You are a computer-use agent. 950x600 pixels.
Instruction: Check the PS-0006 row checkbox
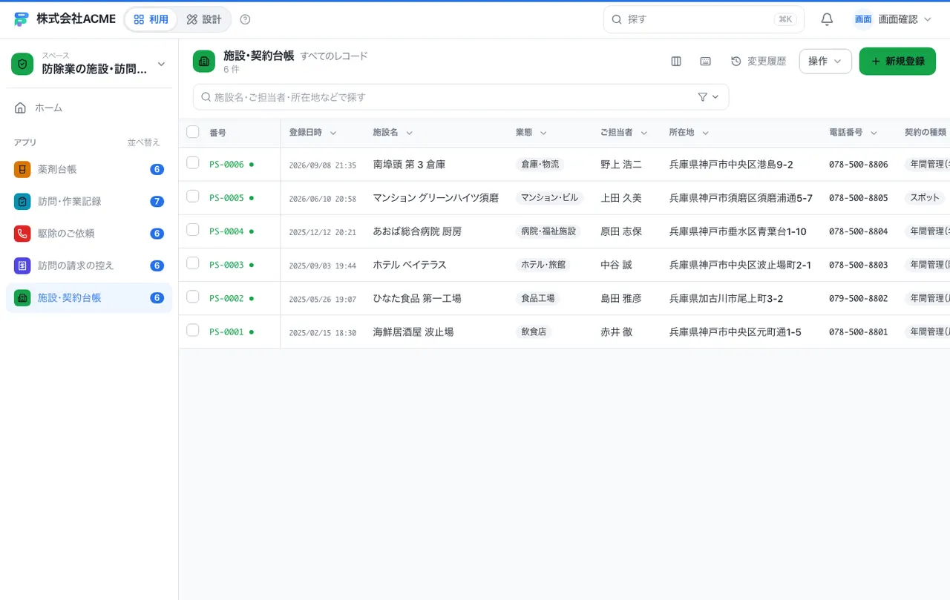(193, 162)
